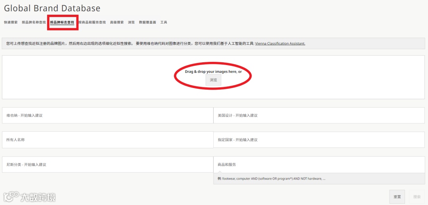Focus the 美国设计 code input
Viewport: 428px width, 205px height.
point(319,115)
